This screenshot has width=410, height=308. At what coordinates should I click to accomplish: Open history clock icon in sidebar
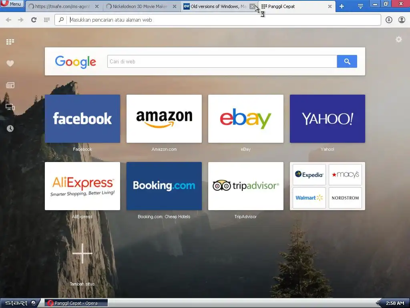(x=10, y=129)
